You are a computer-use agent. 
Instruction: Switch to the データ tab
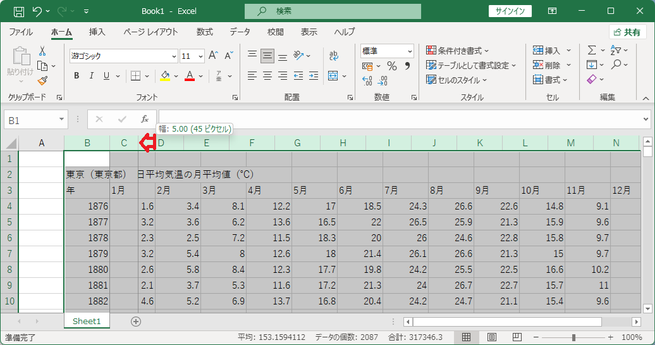240,32
